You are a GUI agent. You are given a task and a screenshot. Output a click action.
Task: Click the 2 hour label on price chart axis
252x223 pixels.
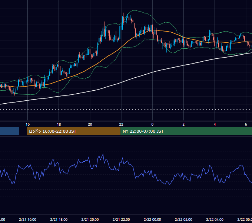coord(183,124)
